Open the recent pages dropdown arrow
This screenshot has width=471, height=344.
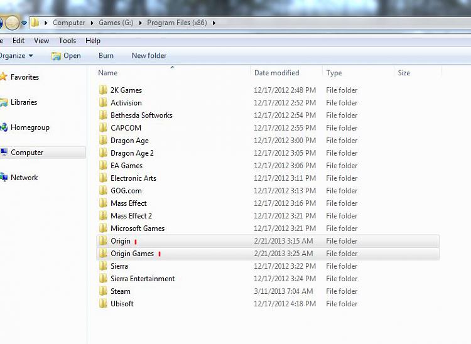tap(24, 23)
